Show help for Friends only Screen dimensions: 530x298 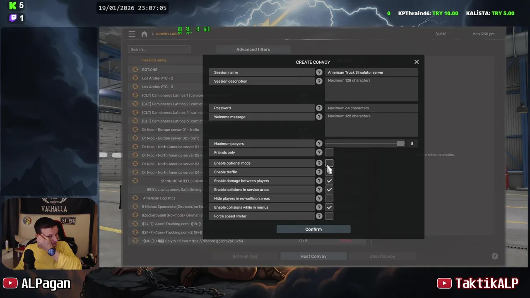[319, 152]
